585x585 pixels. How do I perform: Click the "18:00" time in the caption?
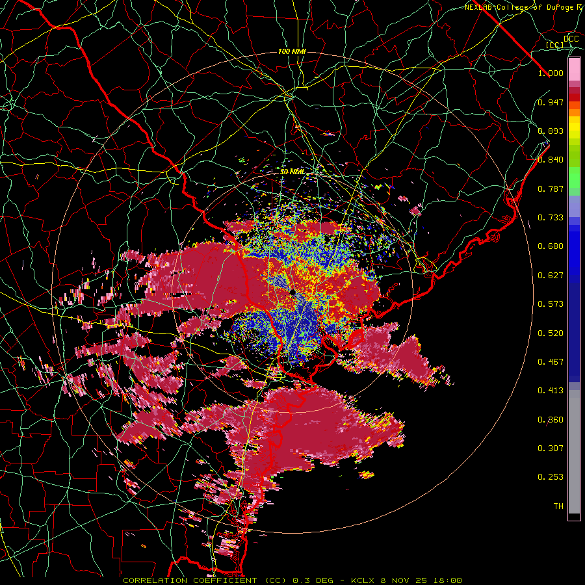tap(447, 580)
